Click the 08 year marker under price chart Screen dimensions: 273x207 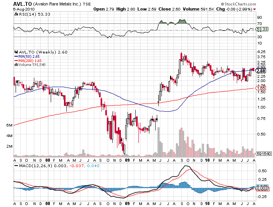click(48, 160)
